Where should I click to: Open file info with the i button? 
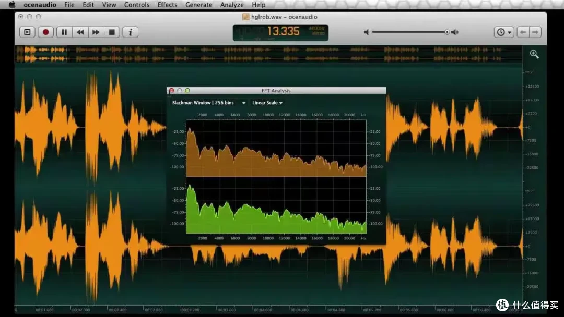pyautogui.click(x=130, y=32)
